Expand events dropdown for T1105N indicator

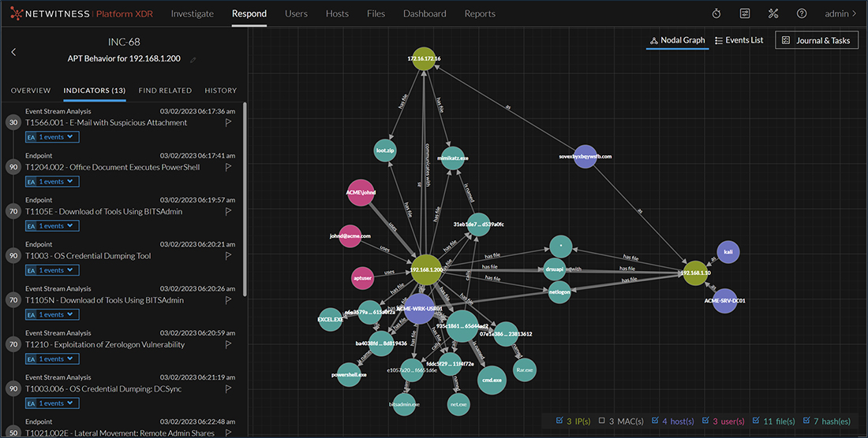point(52,315)
